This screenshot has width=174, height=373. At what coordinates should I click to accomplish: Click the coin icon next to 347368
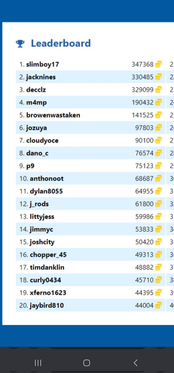(x=158, y=64)
